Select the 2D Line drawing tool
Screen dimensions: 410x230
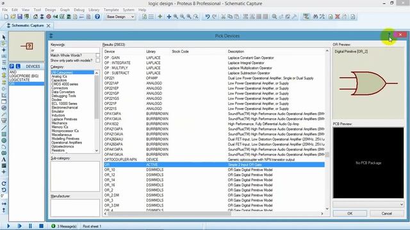coord(4,128)
